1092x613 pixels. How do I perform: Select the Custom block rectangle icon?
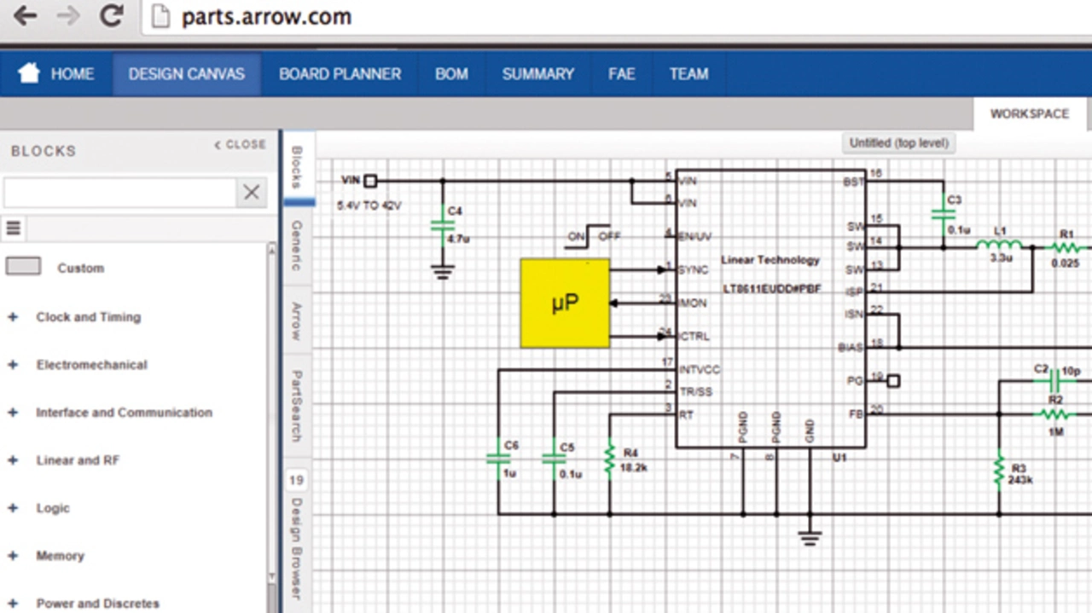pyautogui.click(x=23, y=267)
